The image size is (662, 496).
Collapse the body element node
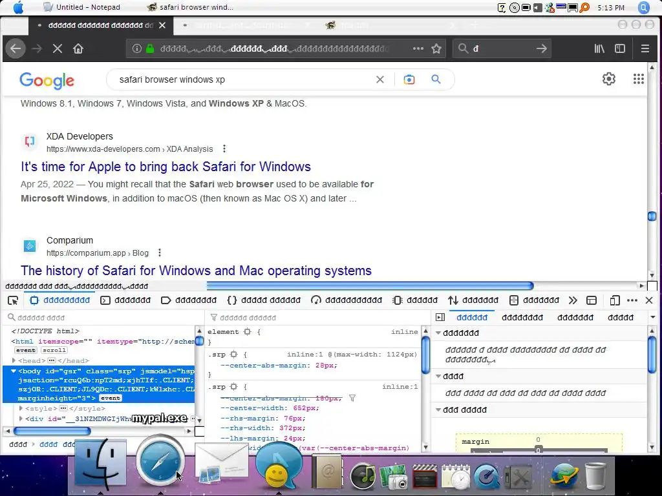pos(14,371)
